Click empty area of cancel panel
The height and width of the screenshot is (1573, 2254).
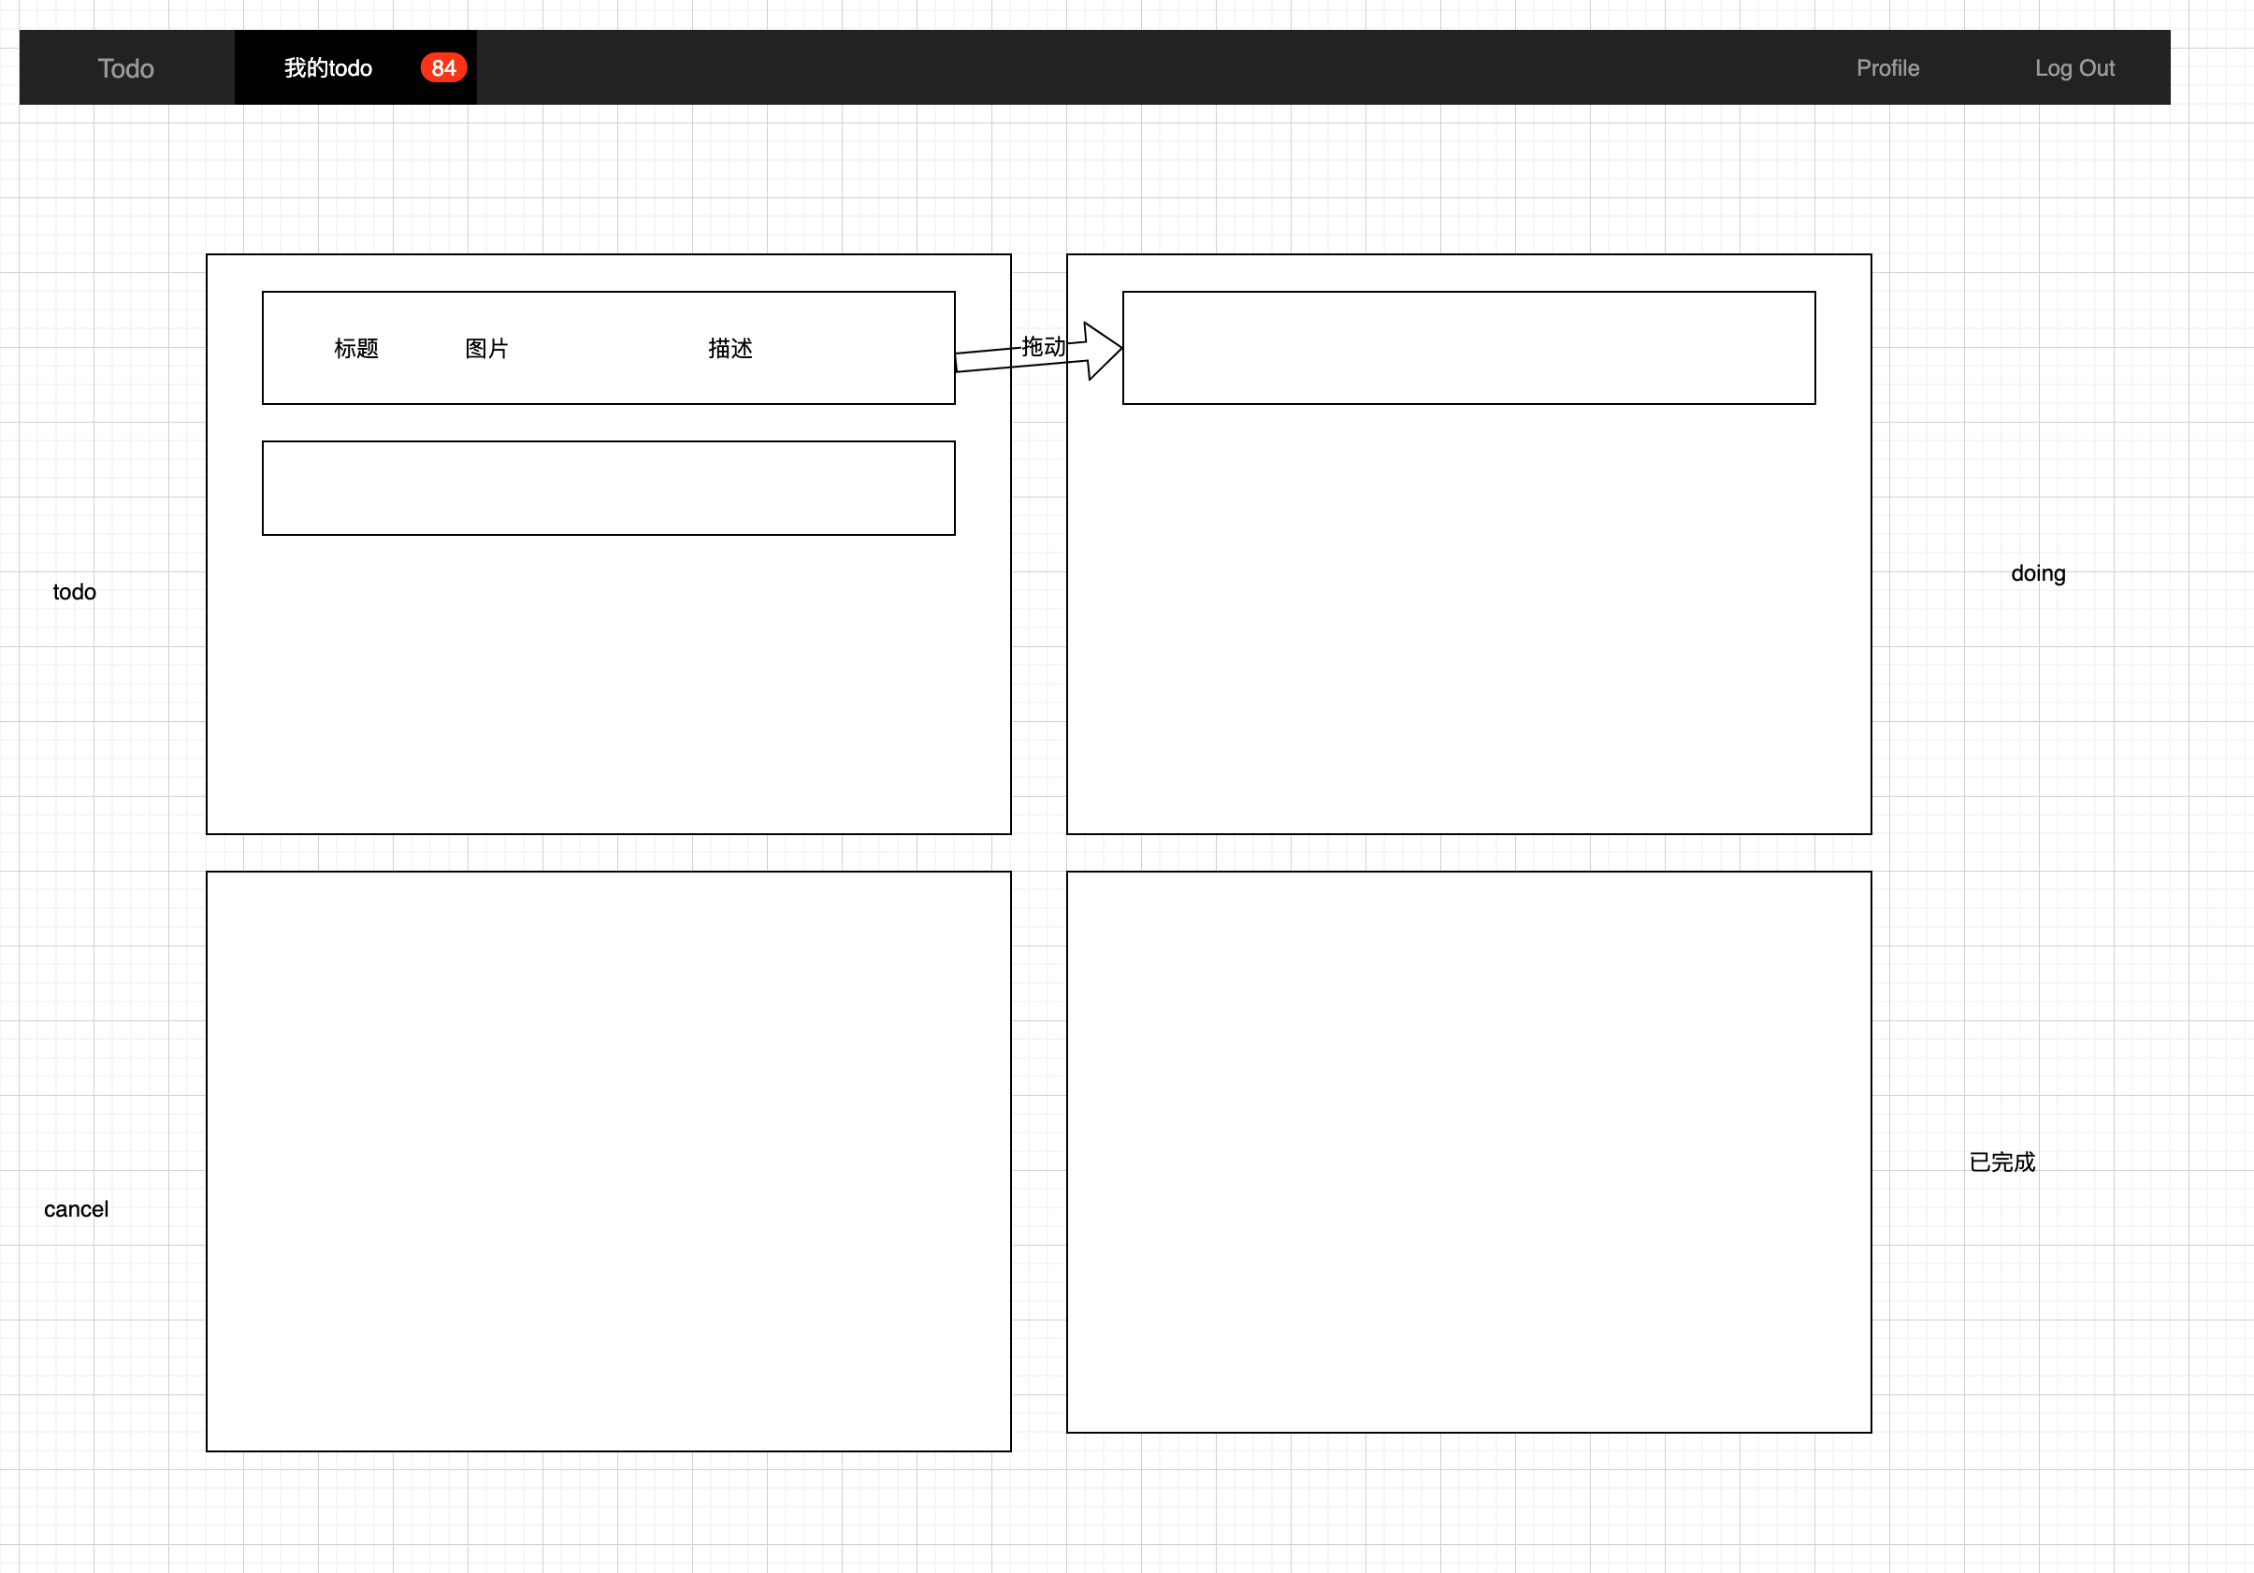coord(608,1161)
